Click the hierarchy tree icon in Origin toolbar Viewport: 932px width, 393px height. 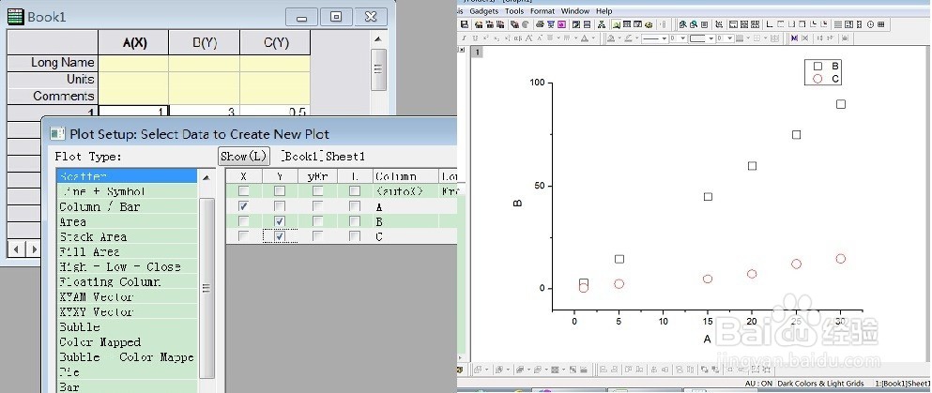(602, 24)
